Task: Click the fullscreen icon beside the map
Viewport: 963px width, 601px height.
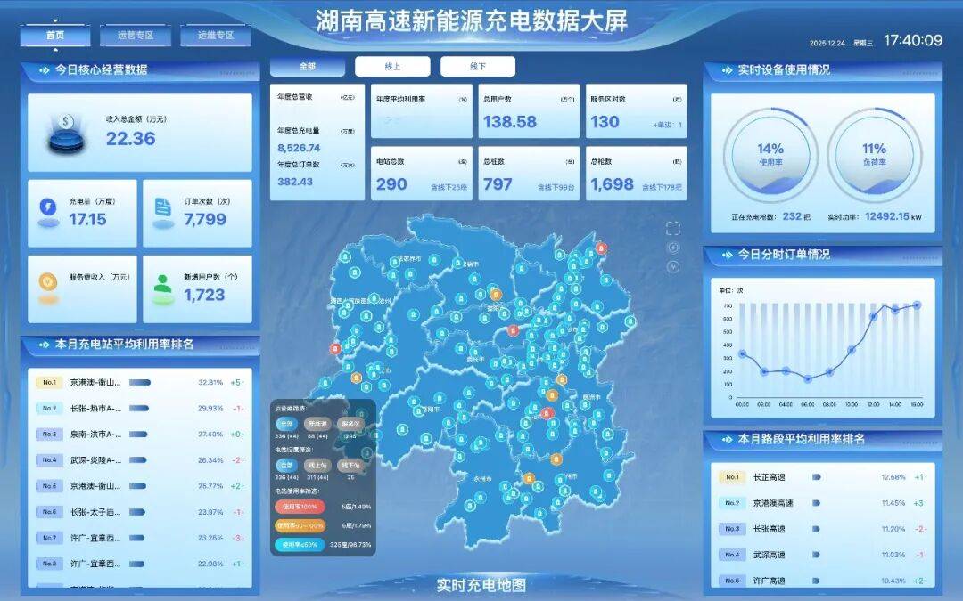Action: point(673,229)
